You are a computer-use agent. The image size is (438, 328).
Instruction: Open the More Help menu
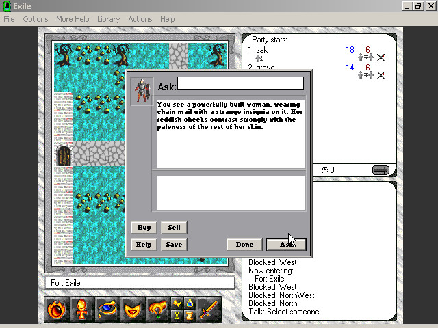[x=73, y=19]
